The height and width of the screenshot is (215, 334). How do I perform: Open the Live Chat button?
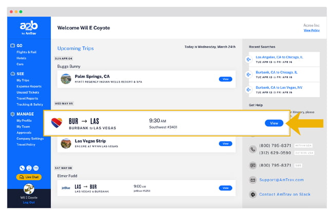[x=29, y=177]
